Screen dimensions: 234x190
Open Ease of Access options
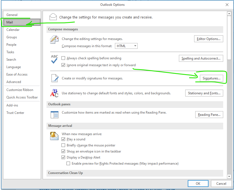pos(22,74)
